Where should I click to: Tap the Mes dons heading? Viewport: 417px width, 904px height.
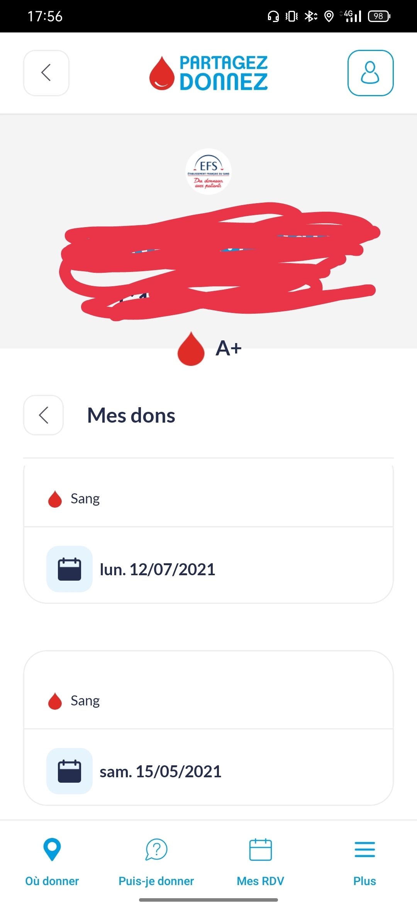(x=131, y=415)
